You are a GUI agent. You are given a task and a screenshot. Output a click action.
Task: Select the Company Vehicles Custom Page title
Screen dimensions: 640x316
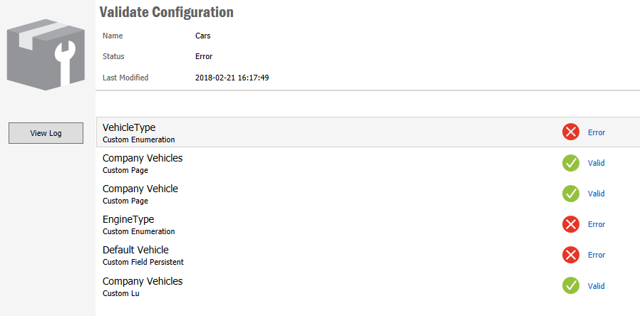[x=143, y=158]
